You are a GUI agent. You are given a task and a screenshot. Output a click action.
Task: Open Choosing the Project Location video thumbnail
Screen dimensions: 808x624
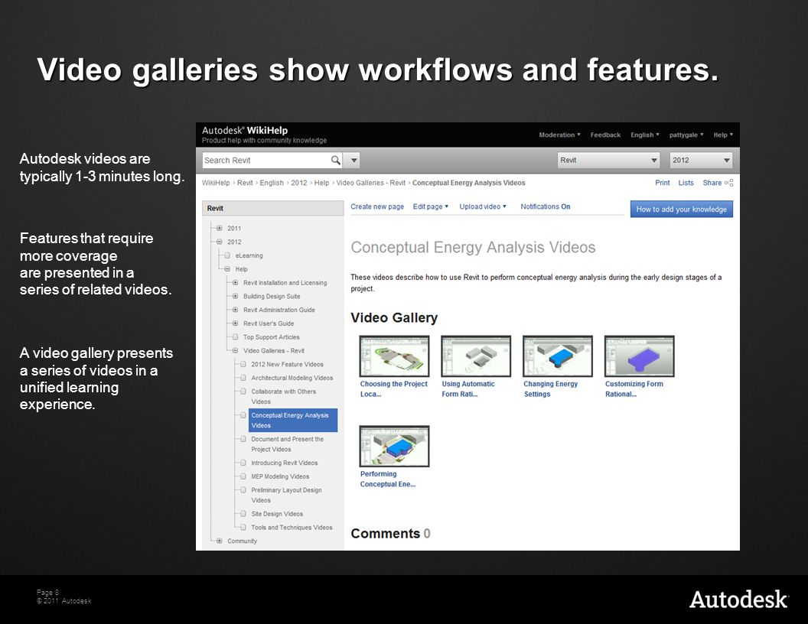point(394,356)
